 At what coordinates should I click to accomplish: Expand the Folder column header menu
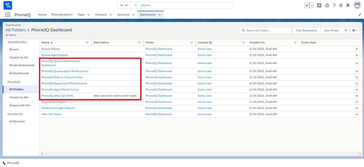[191, 43]
